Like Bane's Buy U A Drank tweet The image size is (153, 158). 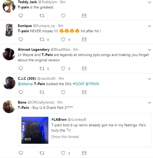point(63,153)
